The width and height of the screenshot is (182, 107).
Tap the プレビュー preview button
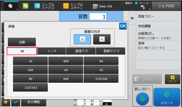click(x=147, y=79)
